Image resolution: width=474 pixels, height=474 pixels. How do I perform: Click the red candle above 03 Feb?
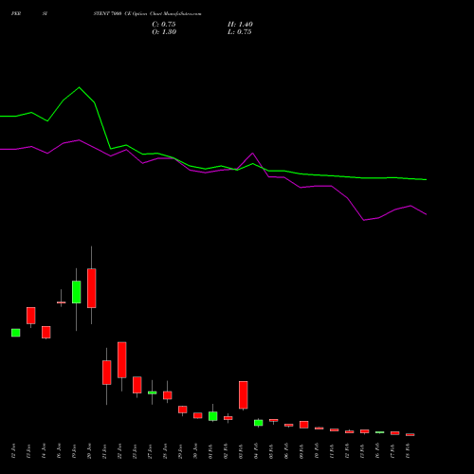[x=244, y=395]
